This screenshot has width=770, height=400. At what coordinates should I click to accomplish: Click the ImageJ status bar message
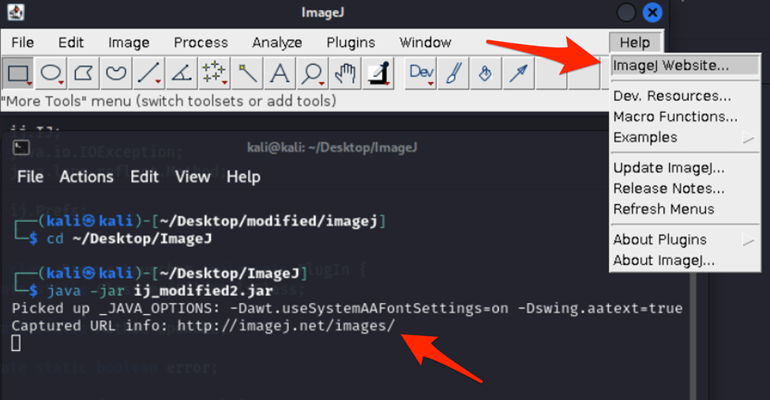169,101
